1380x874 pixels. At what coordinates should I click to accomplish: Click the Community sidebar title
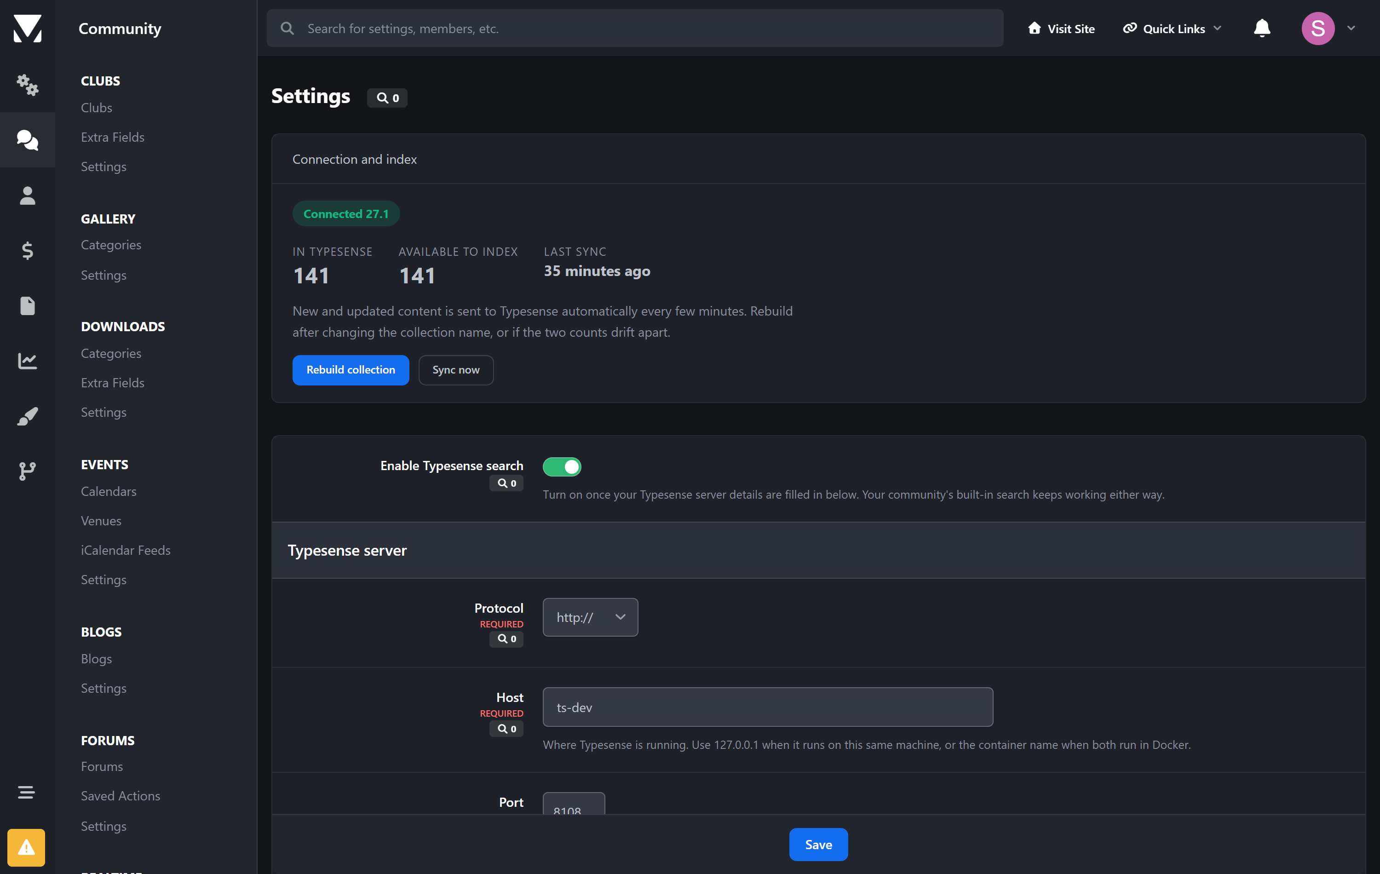(x=120, y=28)
